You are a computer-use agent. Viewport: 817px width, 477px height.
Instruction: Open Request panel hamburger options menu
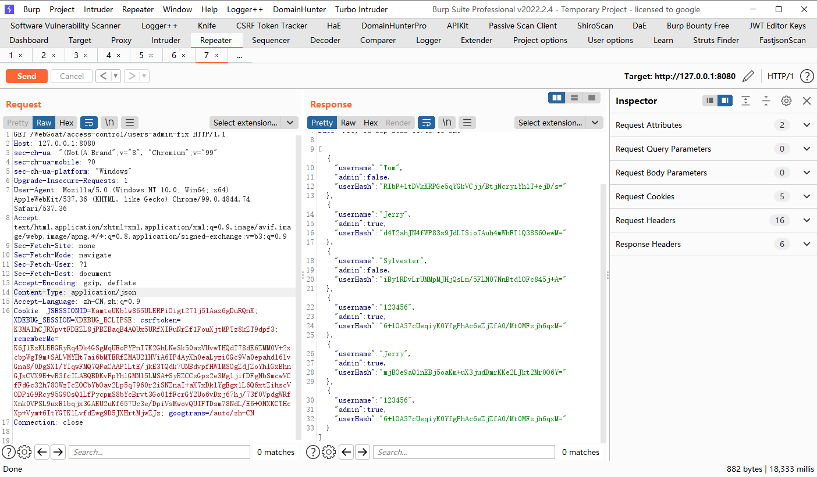coord(129,123)
